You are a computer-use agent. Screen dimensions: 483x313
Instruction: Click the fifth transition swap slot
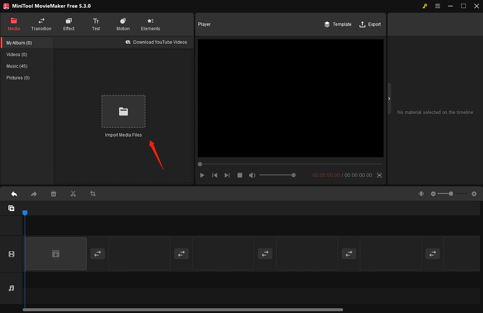tap(433, 254)
